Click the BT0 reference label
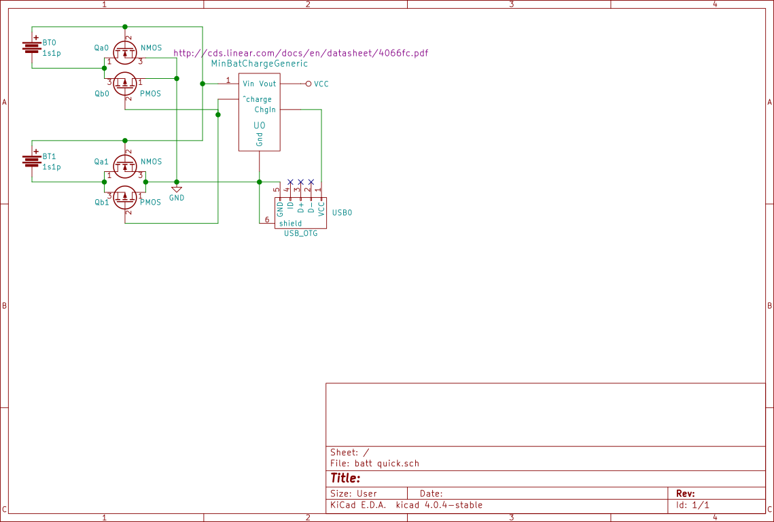Image resolution: width=774 pixels, height=522 pixels. pyautogui.click(x=50, y=43)
